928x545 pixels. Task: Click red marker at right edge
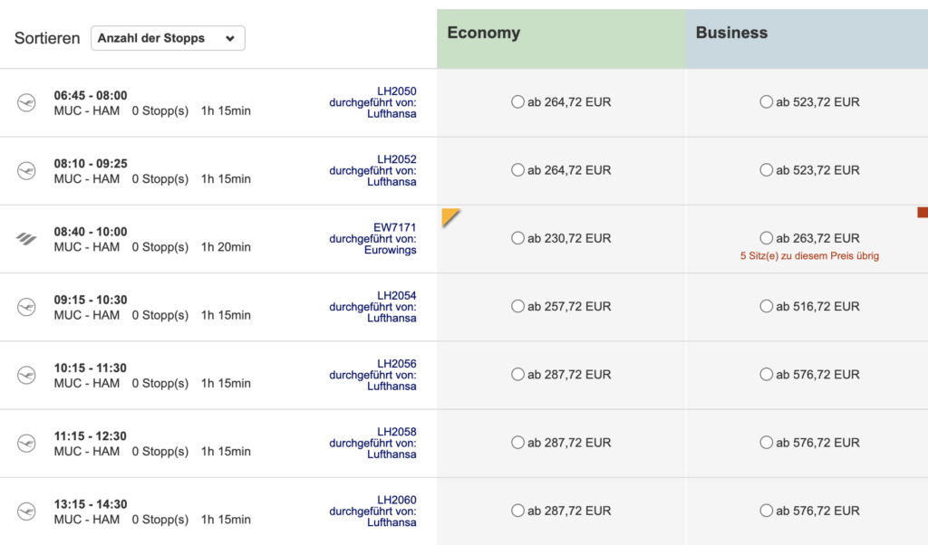[923, 213]
